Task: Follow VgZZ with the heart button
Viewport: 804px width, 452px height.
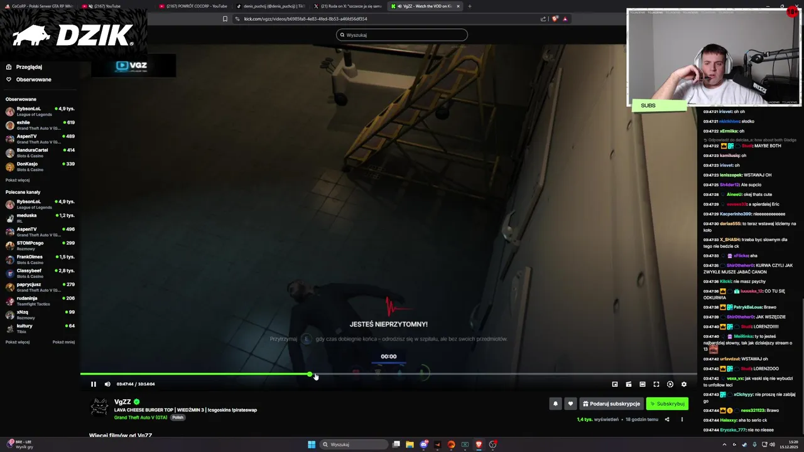Action: [570, 404]
